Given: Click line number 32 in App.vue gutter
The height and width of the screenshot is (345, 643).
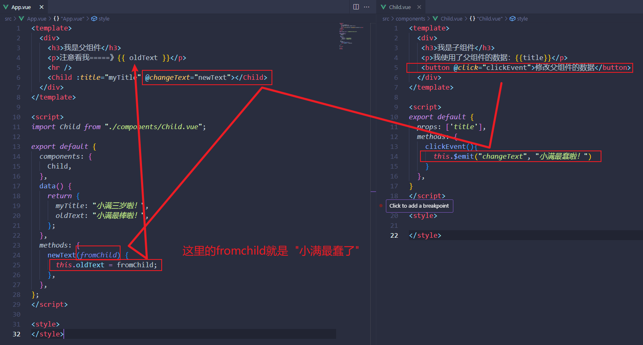Looking at the screenshot, I should (x=16, y=334).
